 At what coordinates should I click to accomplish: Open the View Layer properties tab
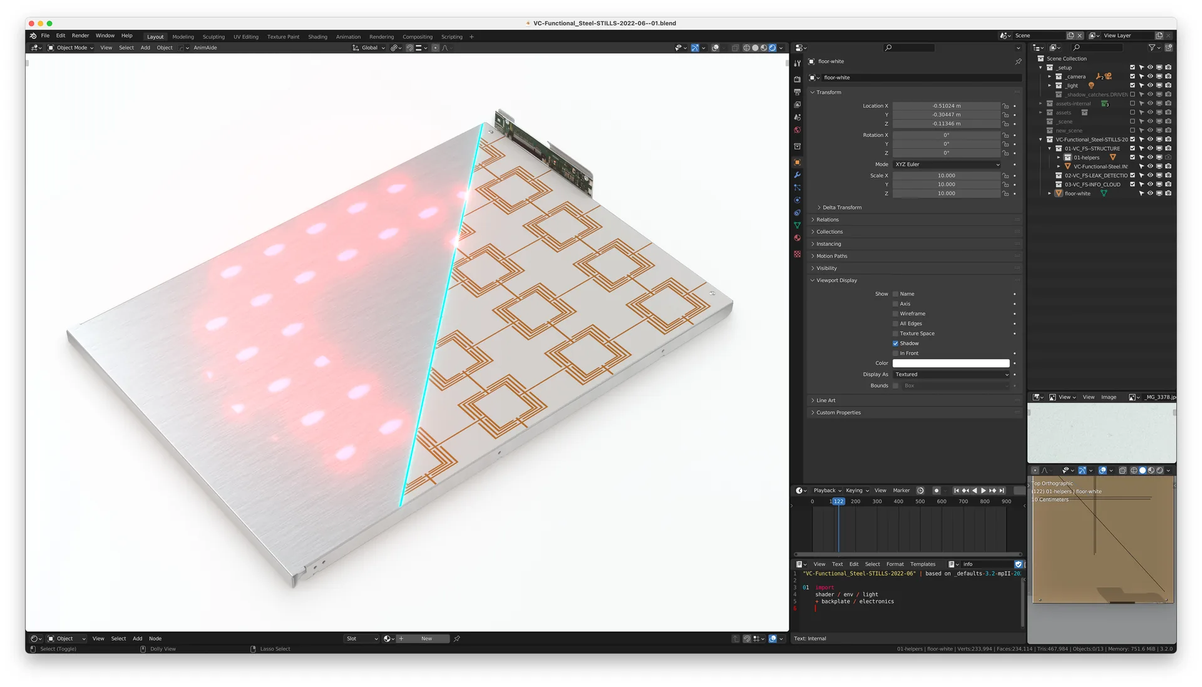pyautogui.click(x=797, y=104)
